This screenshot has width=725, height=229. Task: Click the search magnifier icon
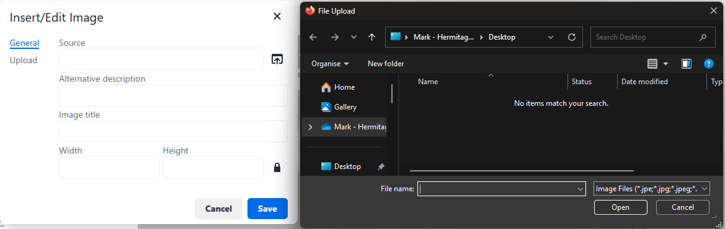tap(703, 37)
